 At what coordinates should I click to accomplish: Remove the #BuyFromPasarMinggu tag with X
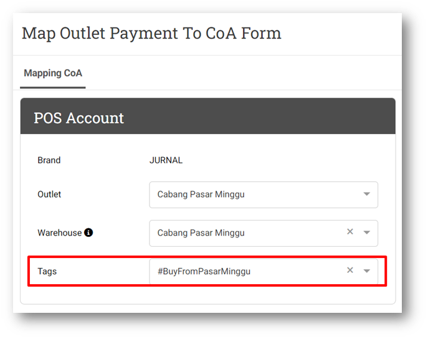tap(350, 270)
